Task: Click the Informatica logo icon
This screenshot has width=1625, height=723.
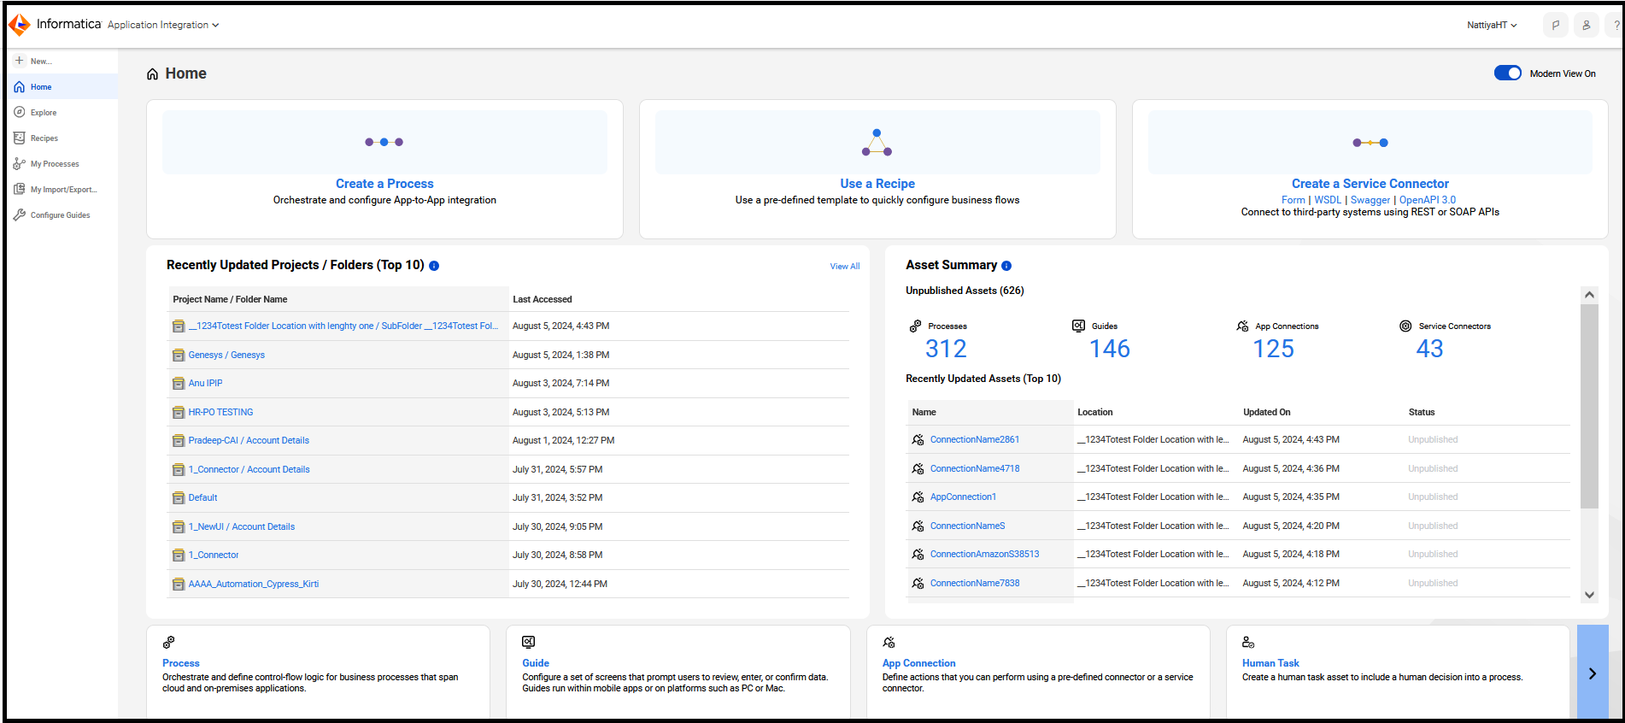Action: coord(19,25)
